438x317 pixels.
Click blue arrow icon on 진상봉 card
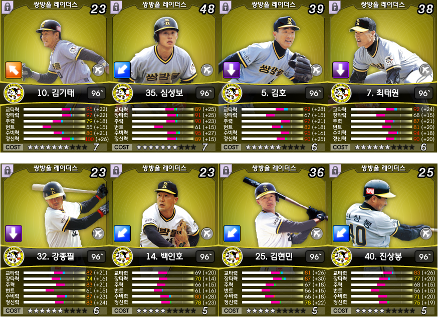[341, 233]
